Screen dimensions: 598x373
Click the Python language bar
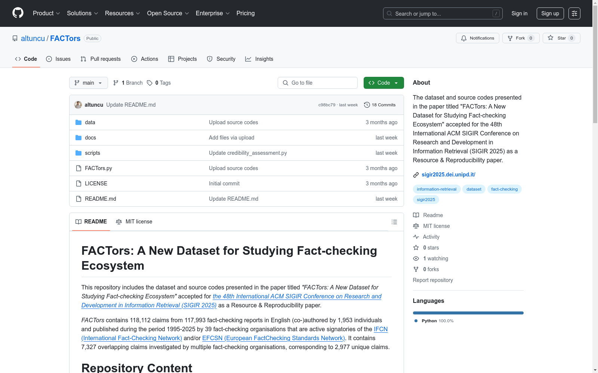point(468,313)
